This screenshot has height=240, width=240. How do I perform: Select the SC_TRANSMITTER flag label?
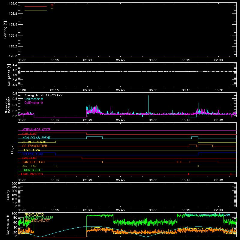click(x=34, y=146)
